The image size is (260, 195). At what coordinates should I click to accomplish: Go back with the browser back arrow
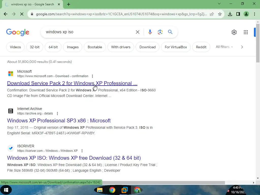[6, 14]
